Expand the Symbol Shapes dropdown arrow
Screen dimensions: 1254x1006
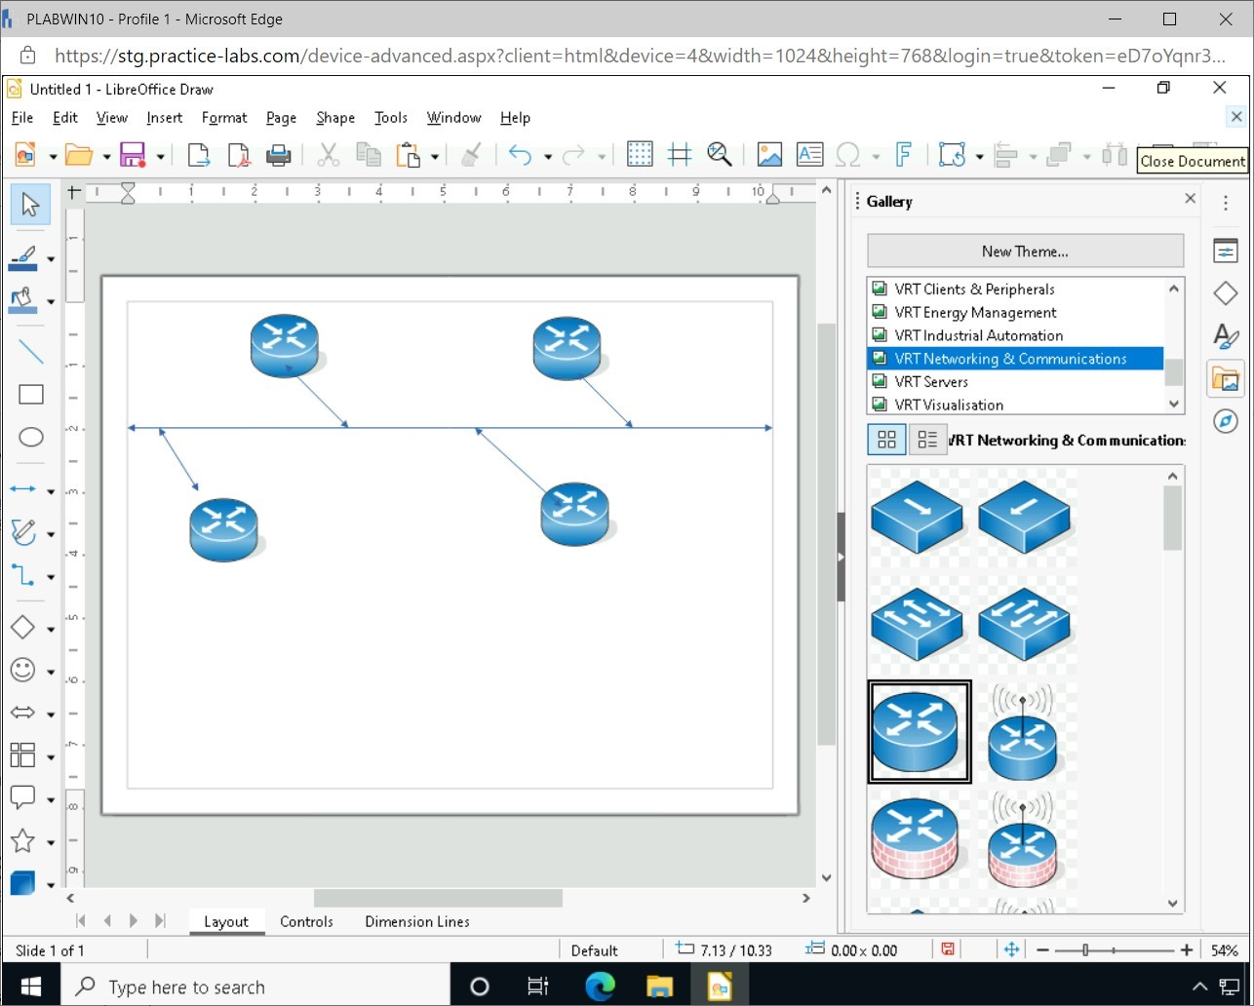[51, 672]
